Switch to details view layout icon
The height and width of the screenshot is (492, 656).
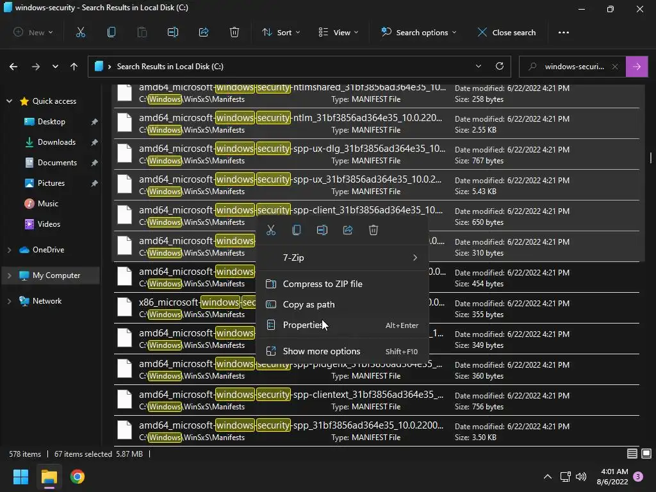click(x=632, y=454)
